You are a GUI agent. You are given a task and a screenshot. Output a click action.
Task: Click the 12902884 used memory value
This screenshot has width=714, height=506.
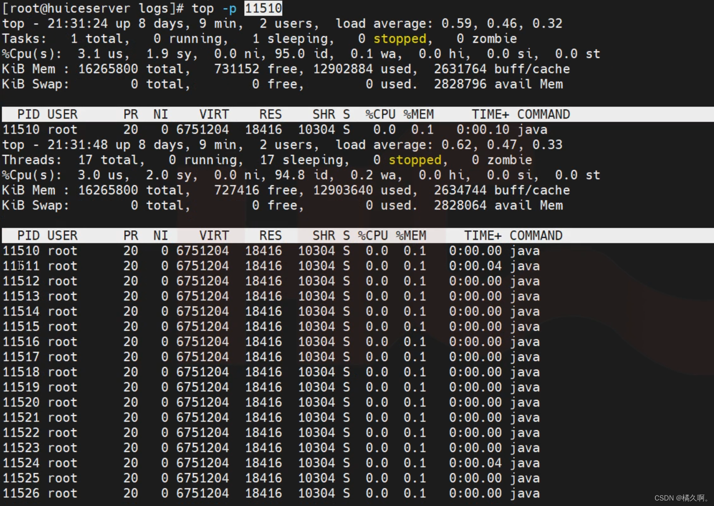coord(343,69)
